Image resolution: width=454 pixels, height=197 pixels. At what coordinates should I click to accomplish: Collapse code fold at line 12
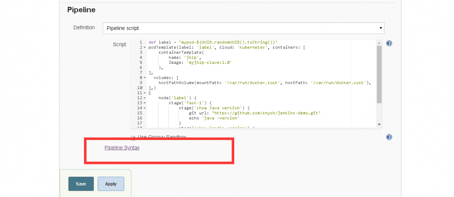tap(144, 98)
